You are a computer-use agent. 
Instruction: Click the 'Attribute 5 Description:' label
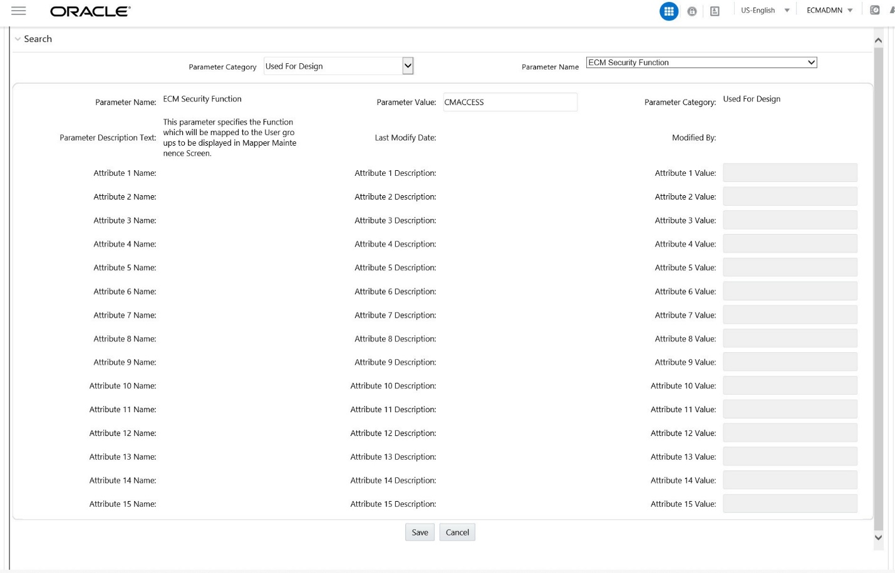click(395, 267)
